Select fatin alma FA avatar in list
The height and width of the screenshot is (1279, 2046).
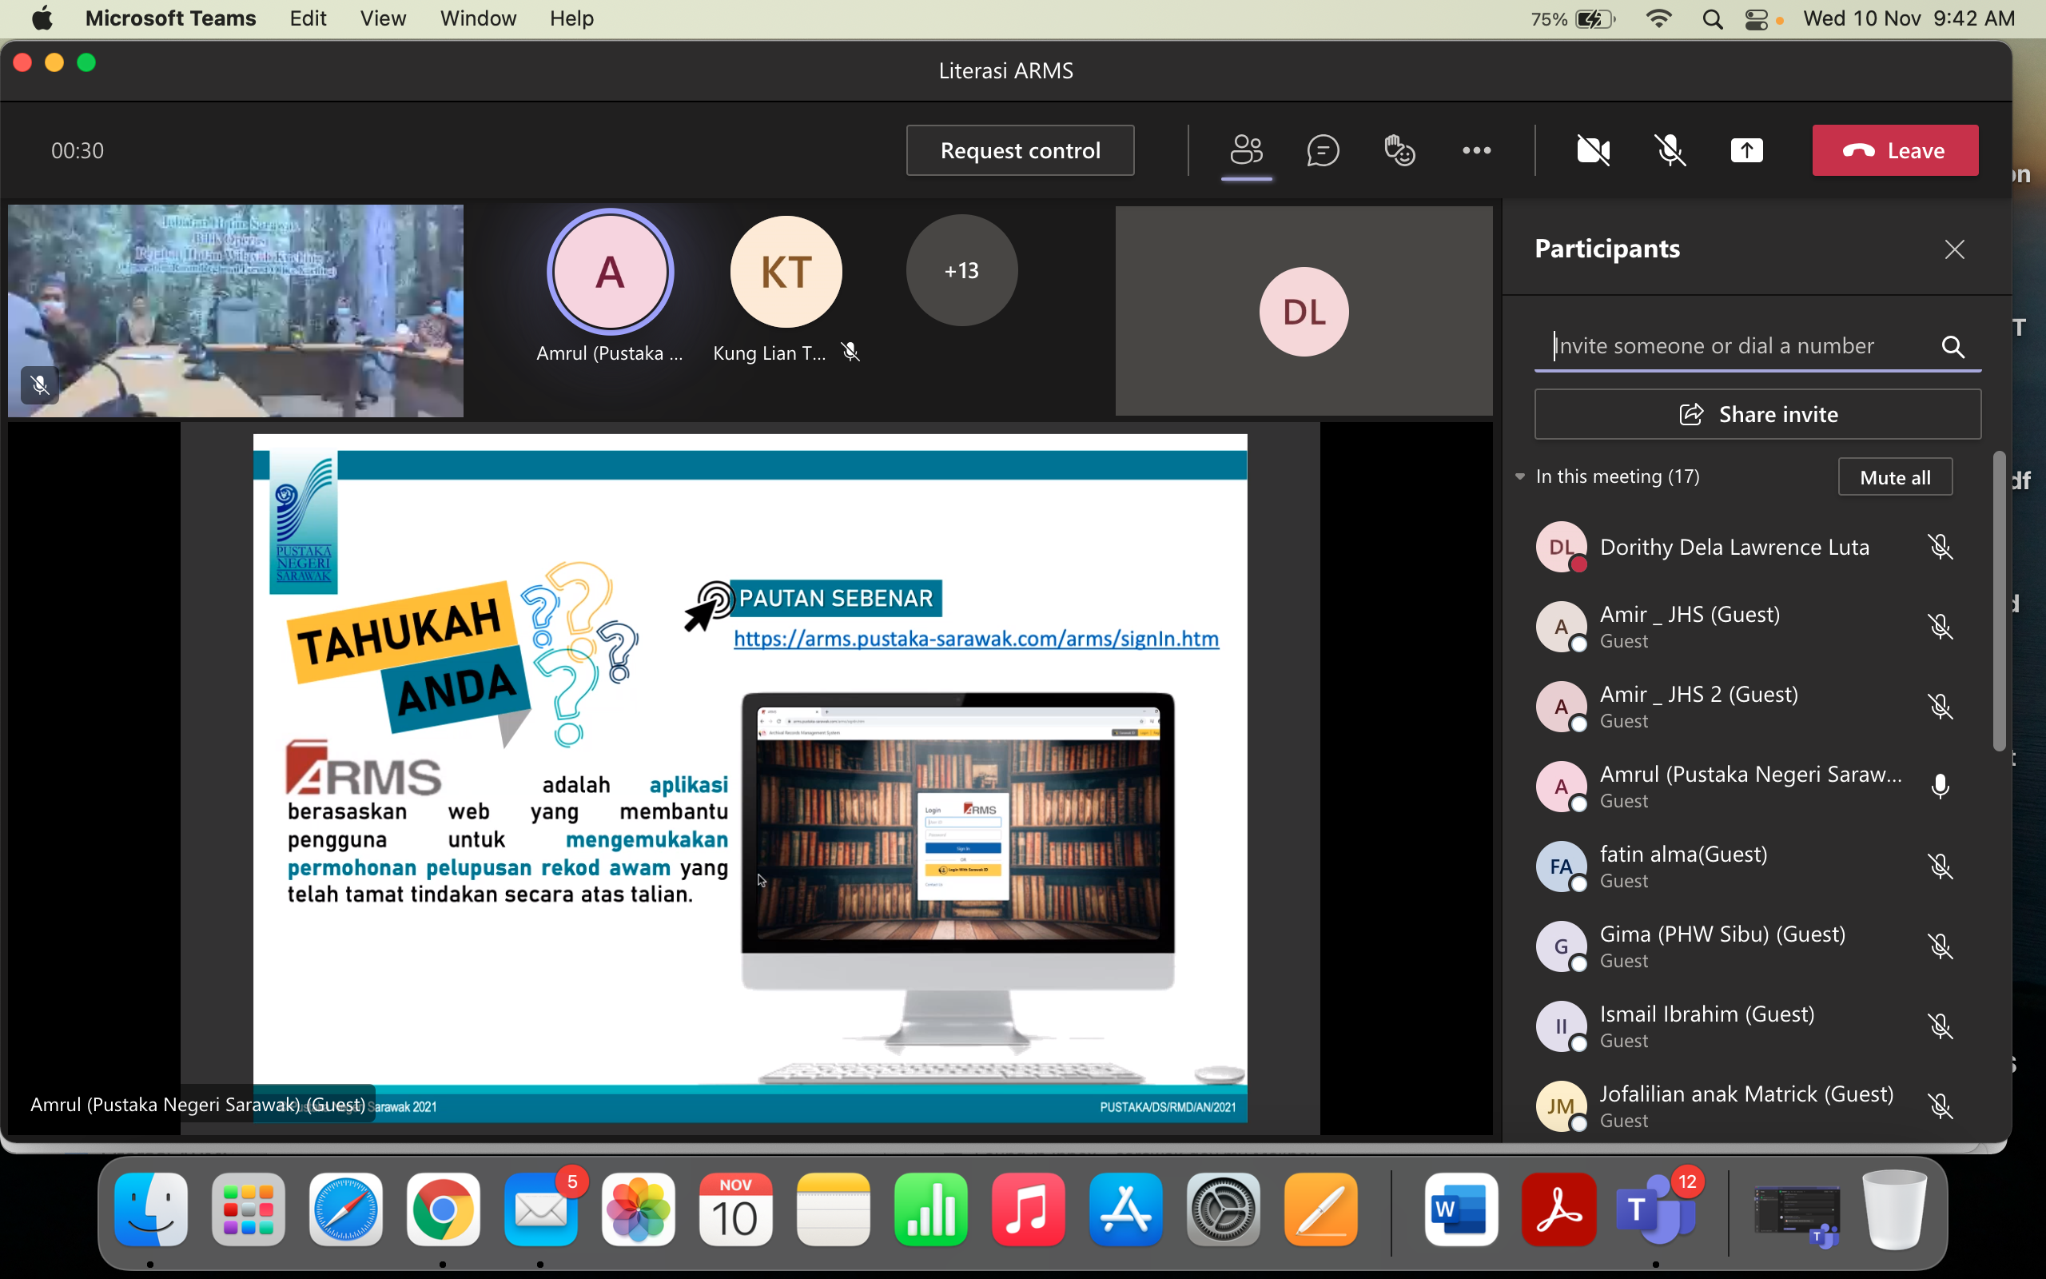coord(1561,867)
